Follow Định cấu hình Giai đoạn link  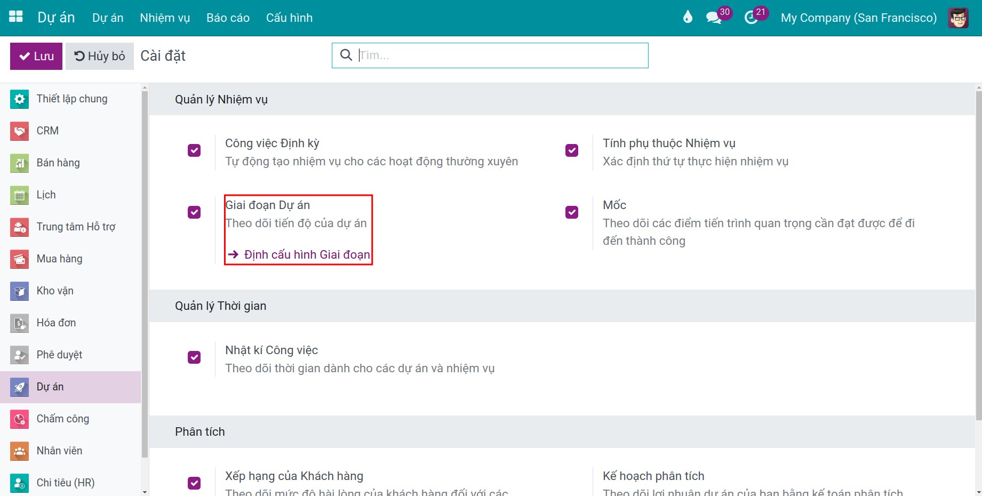[299, 254]
